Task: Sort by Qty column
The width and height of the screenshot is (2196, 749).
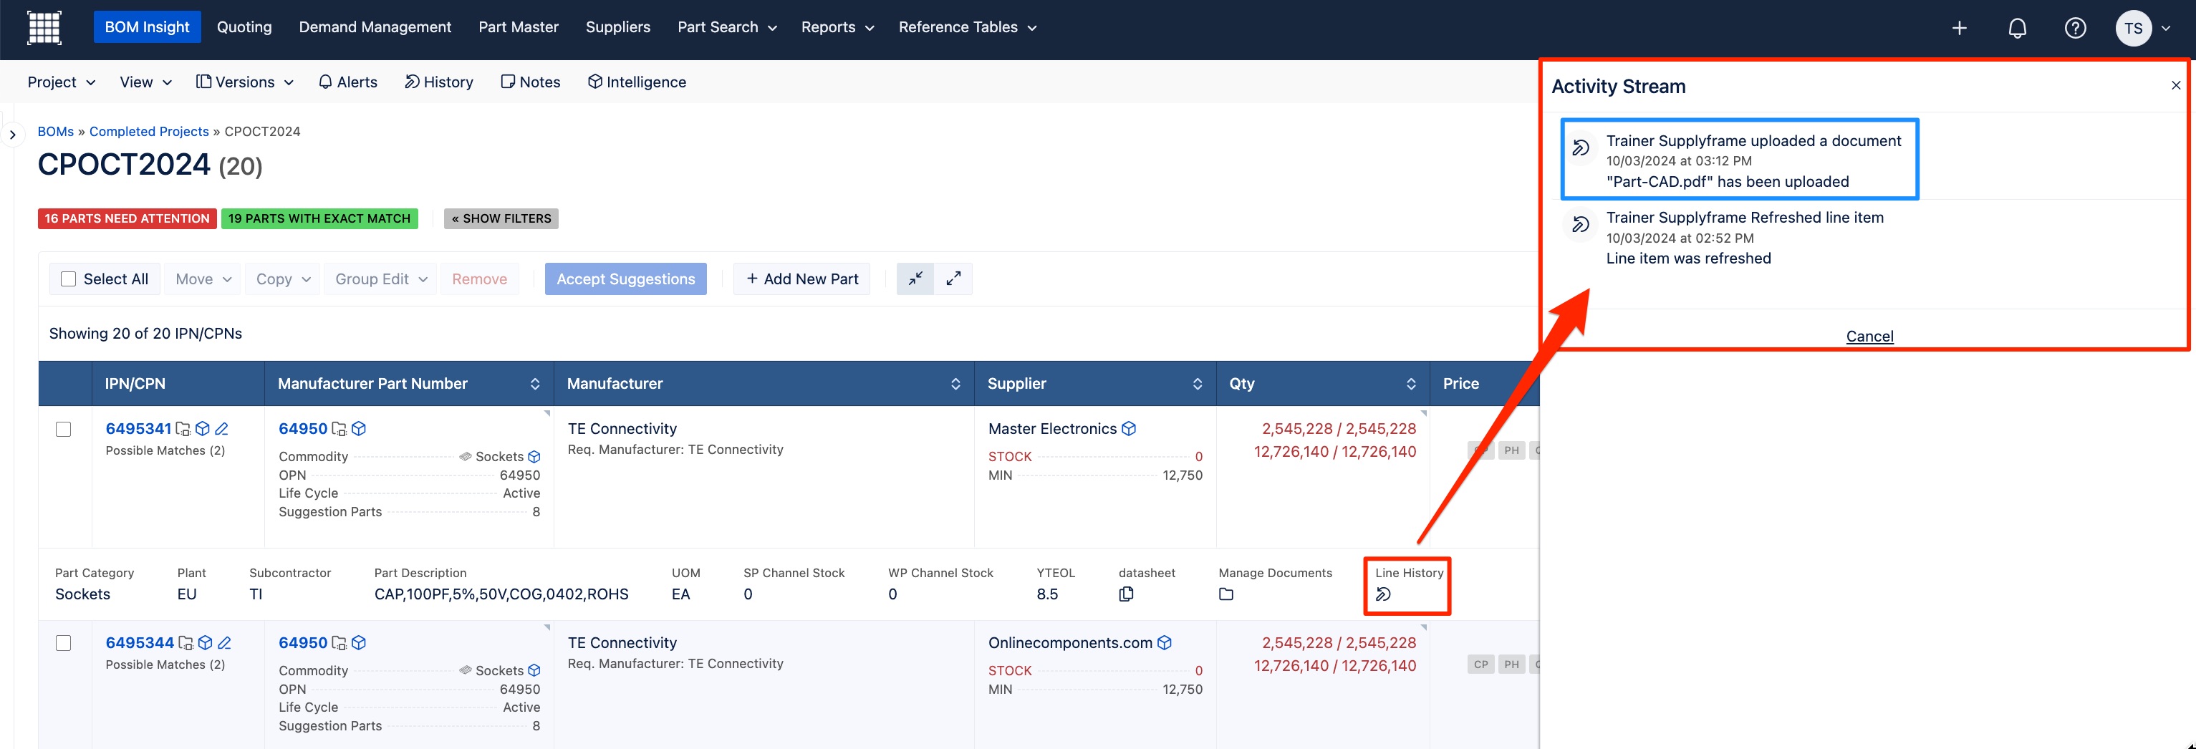Action: coord(1411,385)
